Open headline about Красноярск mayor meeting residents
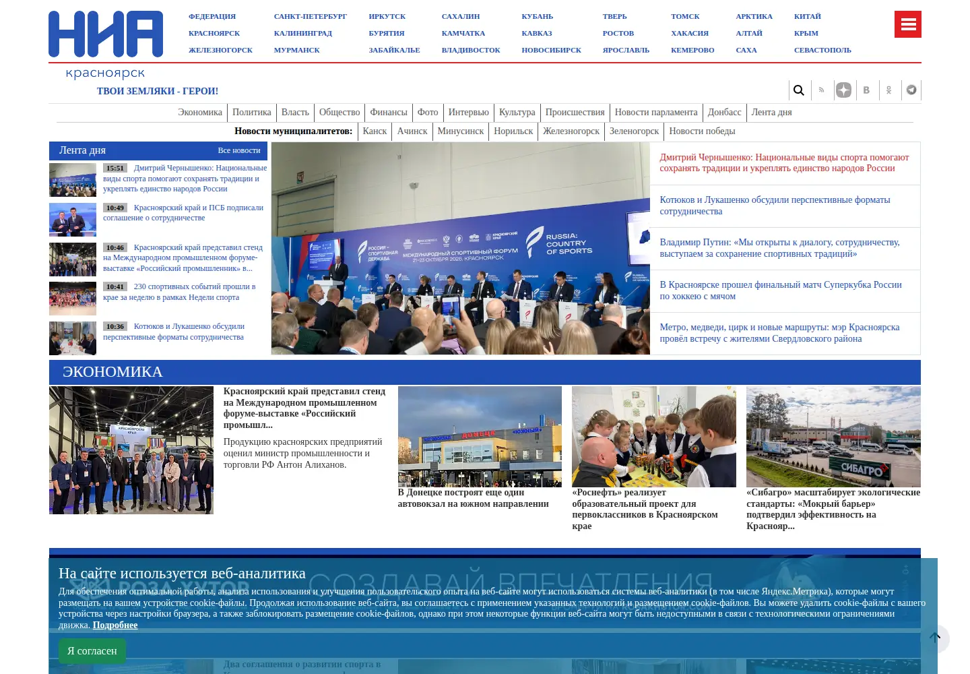Viewport: 970px width, 674px height. pyautogui.click(x=779, y=333)
